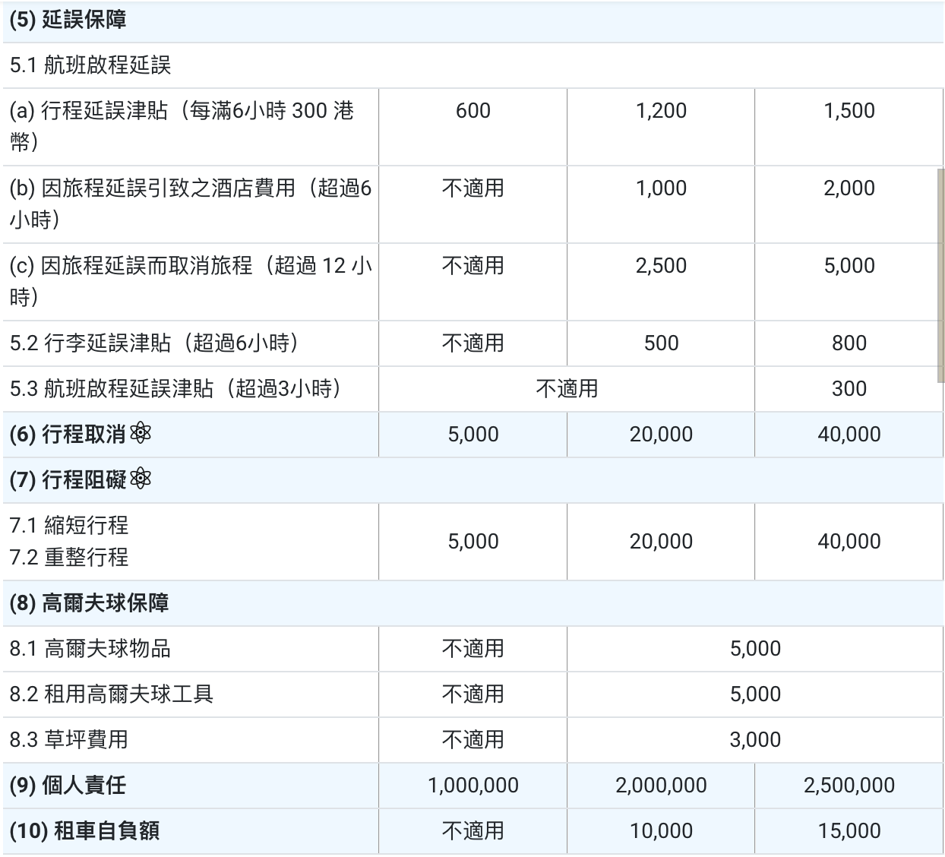Screen dimensions: 945x857
Task: Click the 300 value in row 5.3
Action: (849, 389)
